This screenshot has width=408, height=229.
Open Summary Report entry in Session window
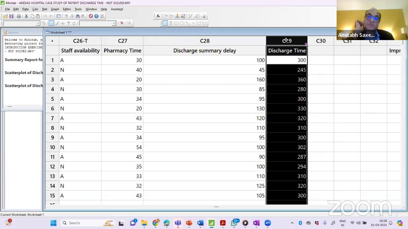[x=24, y=60]
